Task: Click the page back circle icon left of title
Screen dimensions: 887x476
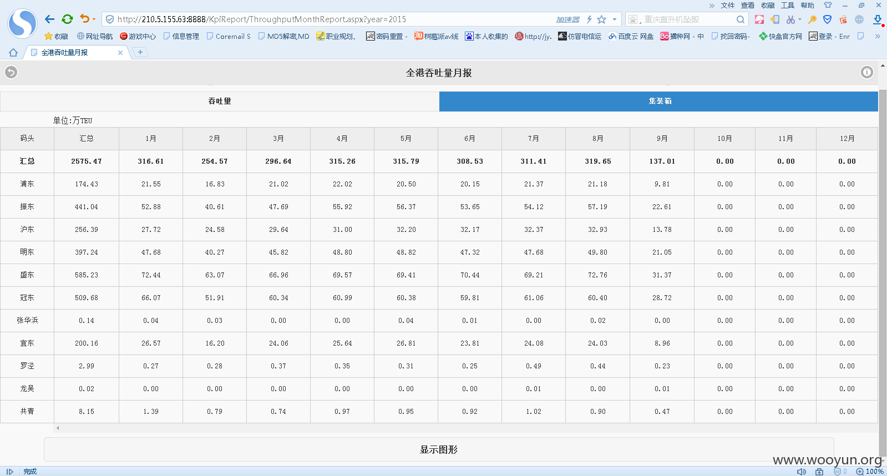Action: point(11,72)
